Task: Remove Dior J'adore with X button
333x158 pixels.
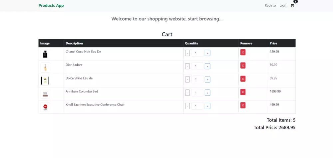Action: coord(243,66)
